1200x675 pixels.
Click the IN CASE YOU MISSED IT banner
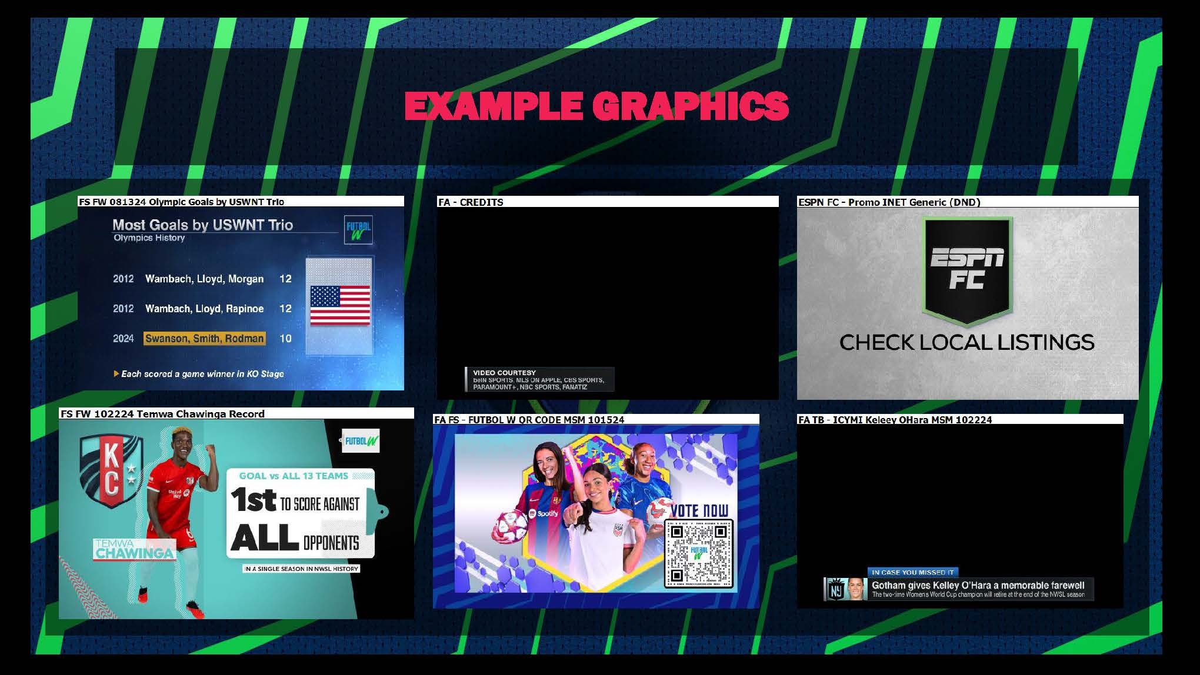tap(912, 572)
